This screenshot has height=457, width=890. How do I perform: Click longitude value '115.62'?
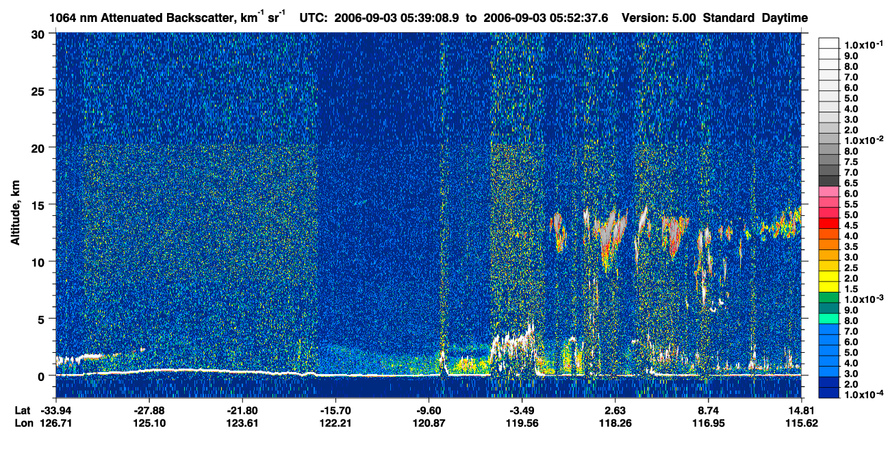pyautogui.click(x=802, y=423)
